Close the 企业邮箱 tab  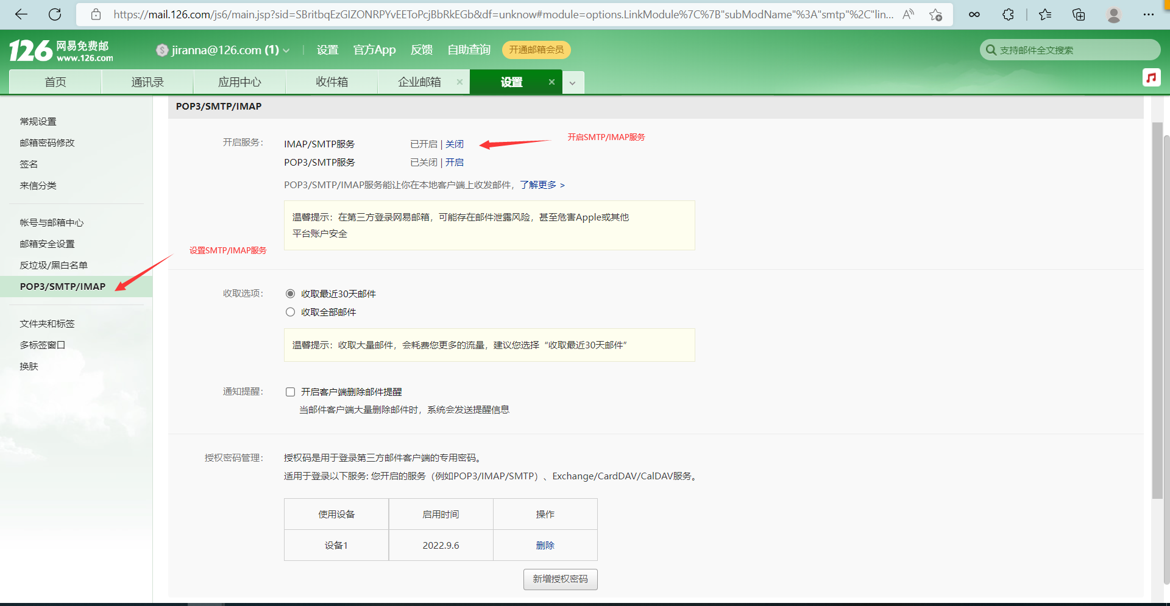(x=459, y=82)
